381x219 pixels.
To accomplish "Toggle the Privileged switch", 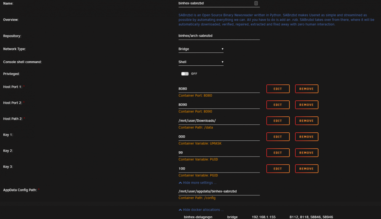I will pos(185,74).
